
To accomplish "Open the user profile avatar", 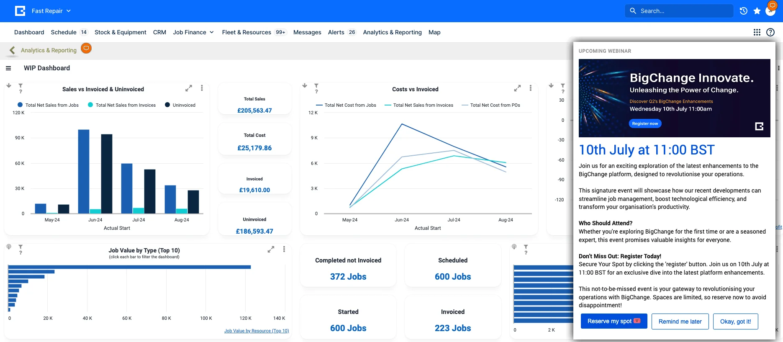I will (770, 11).
